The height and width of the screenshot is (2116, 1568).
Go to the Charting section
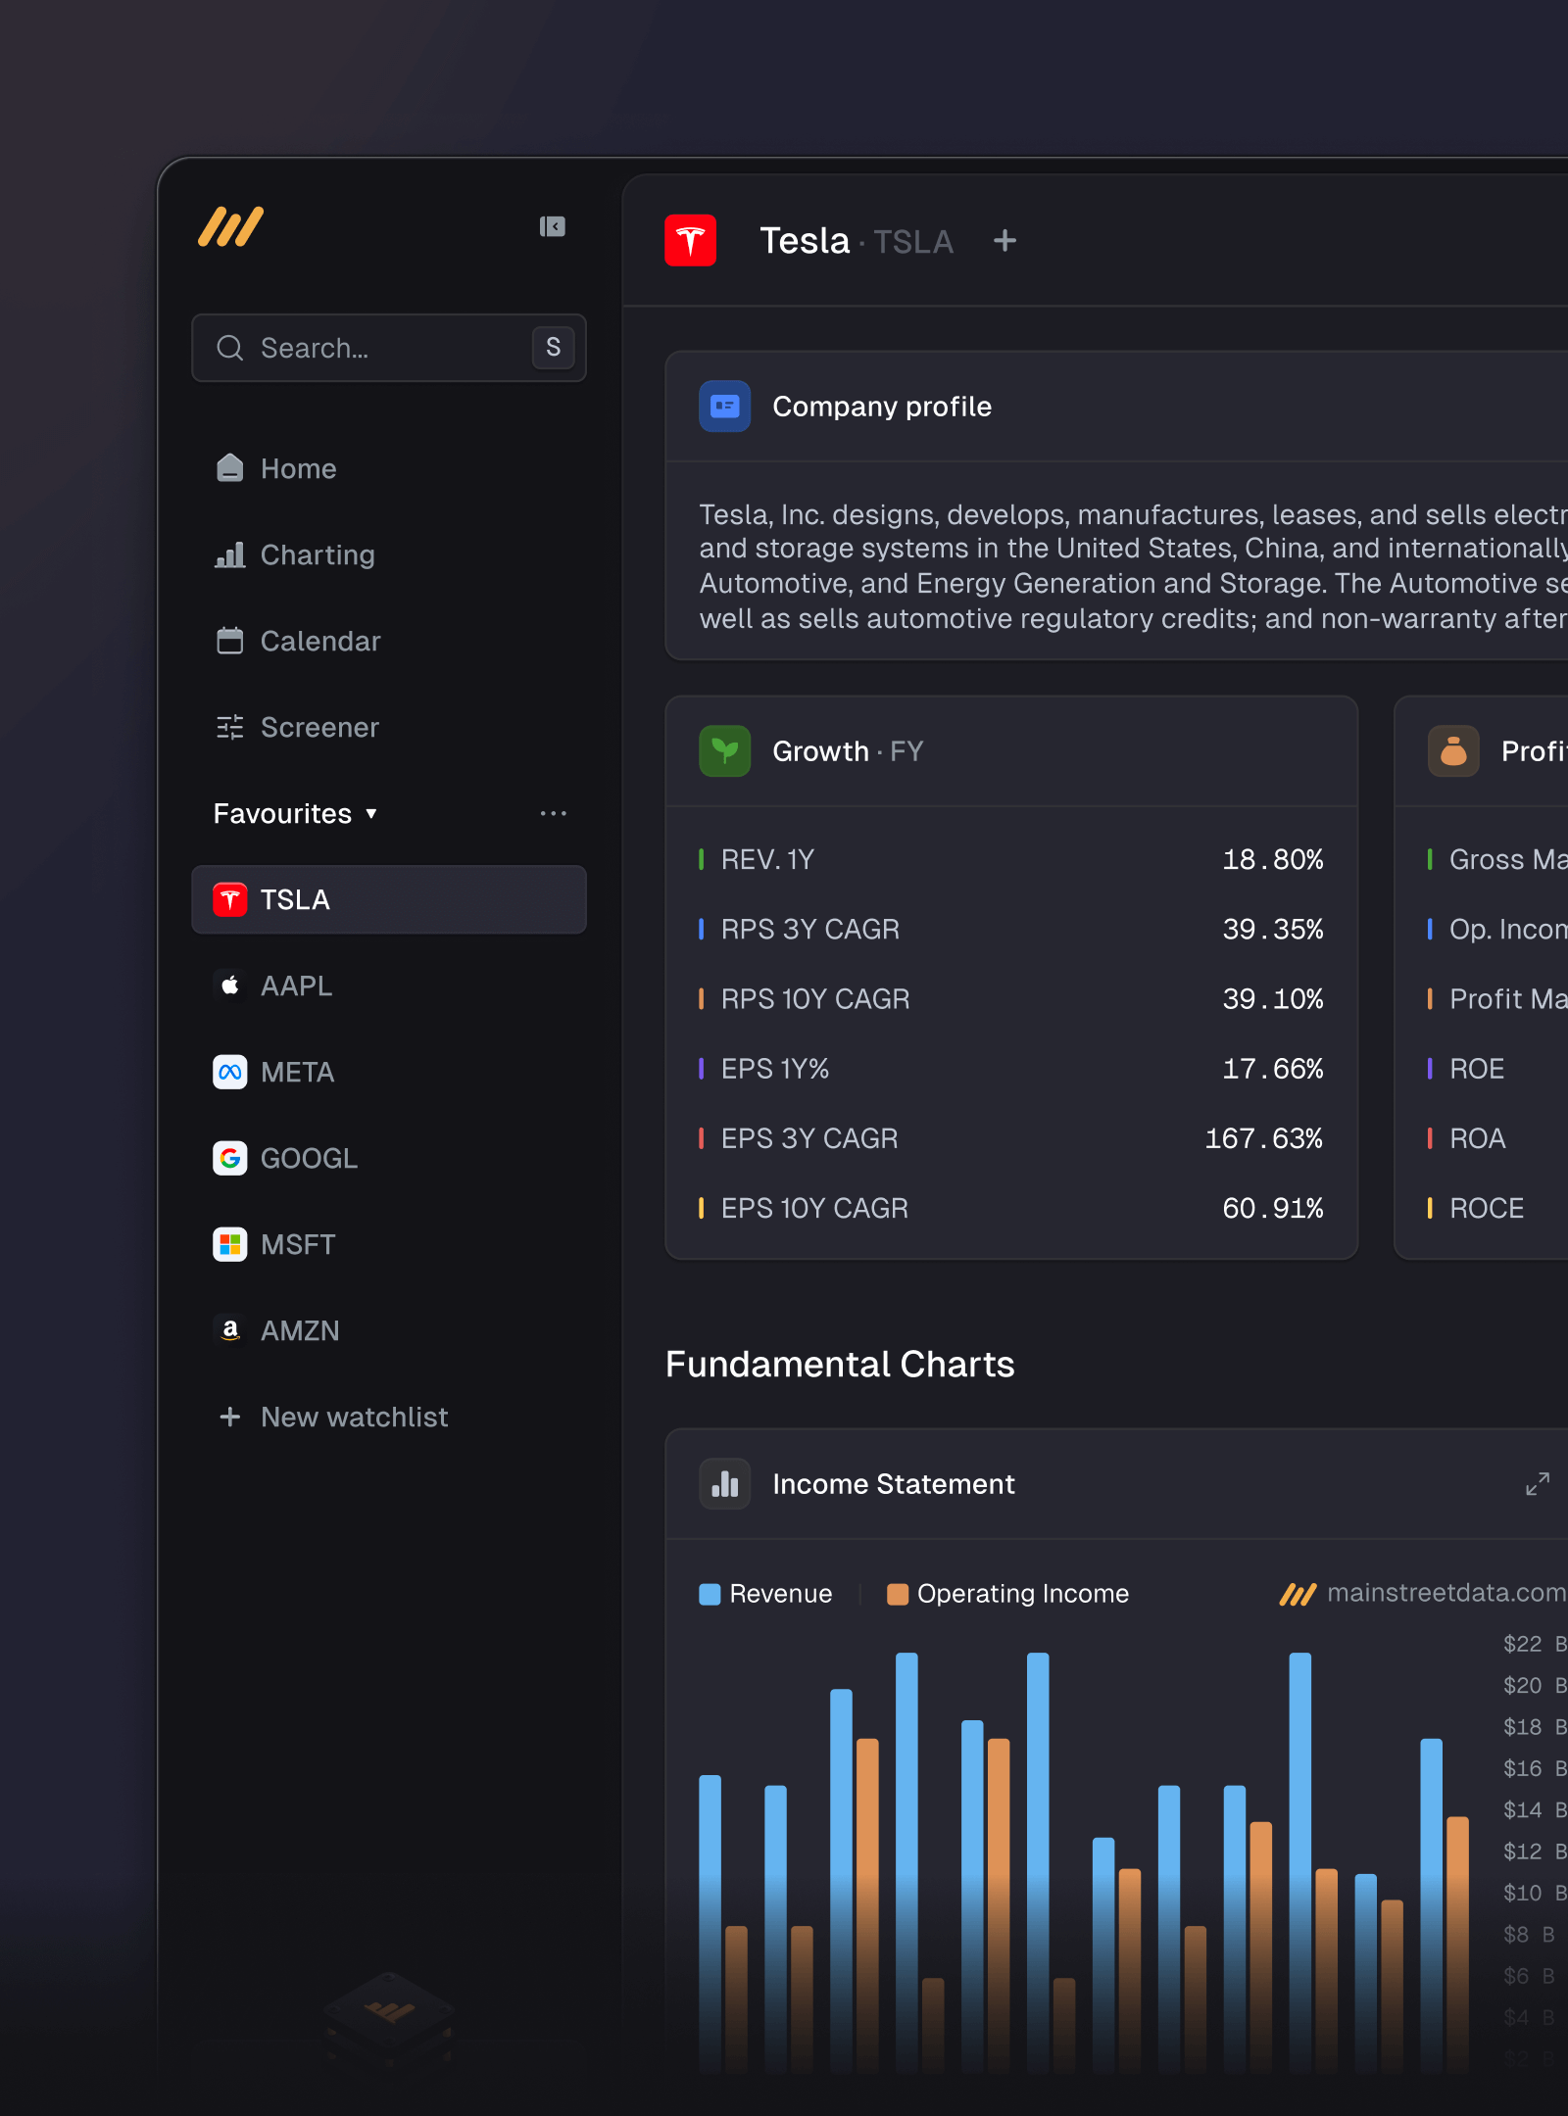317,555
